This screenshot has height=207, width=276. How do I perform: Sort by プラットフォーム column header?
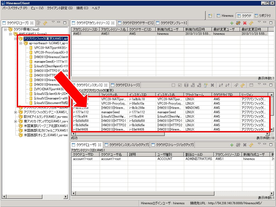pyautogui.click(x=198, y=95)
